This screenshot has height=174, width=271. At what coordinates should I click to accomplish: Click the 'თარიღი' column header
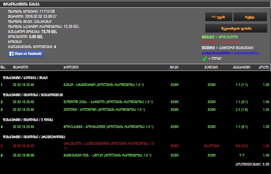(x=21, y=67)
